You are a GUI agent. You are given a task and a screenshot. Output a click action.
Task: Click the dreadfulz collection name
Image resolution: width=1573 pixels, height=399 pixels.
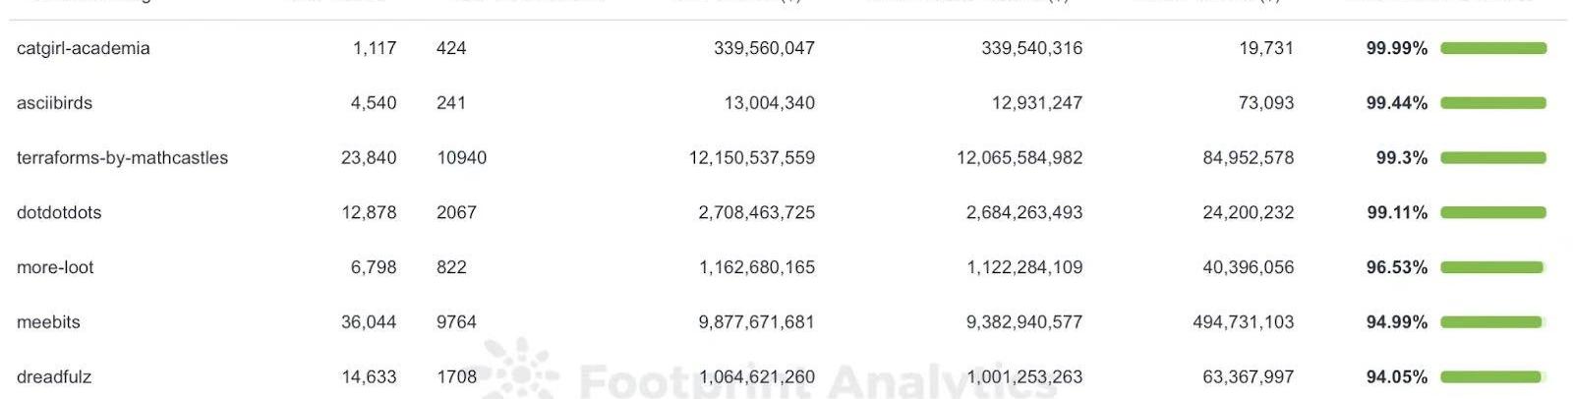tap(54, 377)
